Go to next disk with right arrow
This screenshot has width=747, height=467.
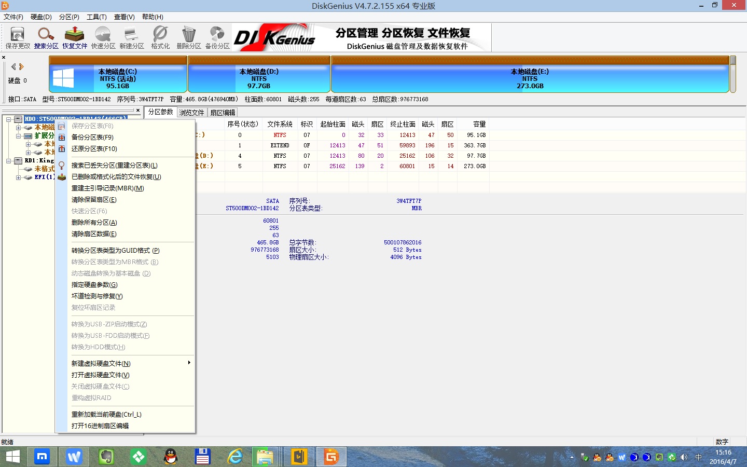[x=21, y=66]
